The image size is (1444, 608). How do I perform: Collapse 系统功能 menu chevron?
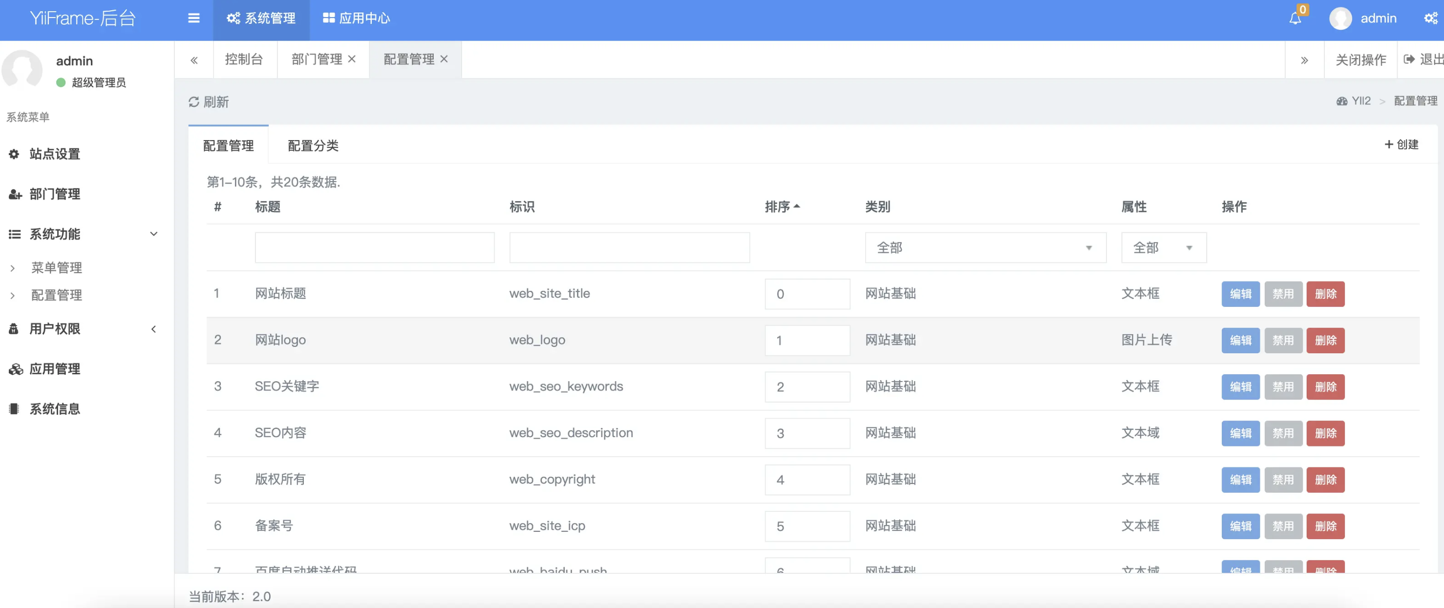(153, 234)
